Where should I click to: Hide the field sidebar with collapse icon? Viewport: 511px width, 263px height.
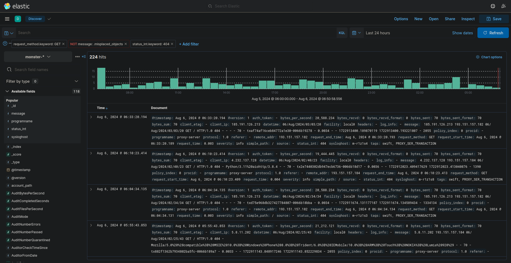tap(84, 57)
